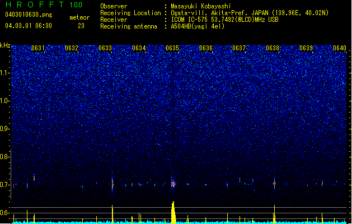Click the A504HB(yagi 4el) antenna text
352x224 pixels.
pyautogui.click(x=198, y=26)
